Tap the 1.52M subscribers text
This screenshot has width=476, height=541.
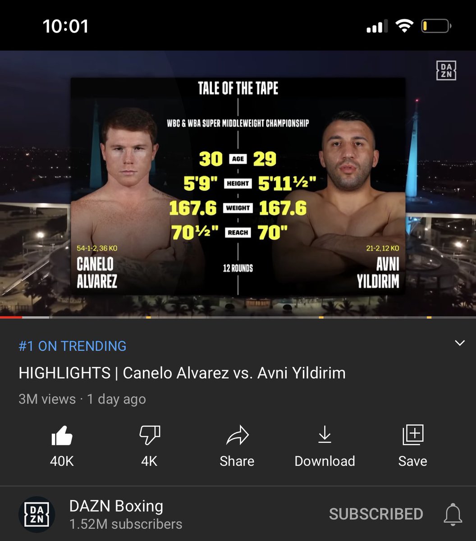coord(126,524)
